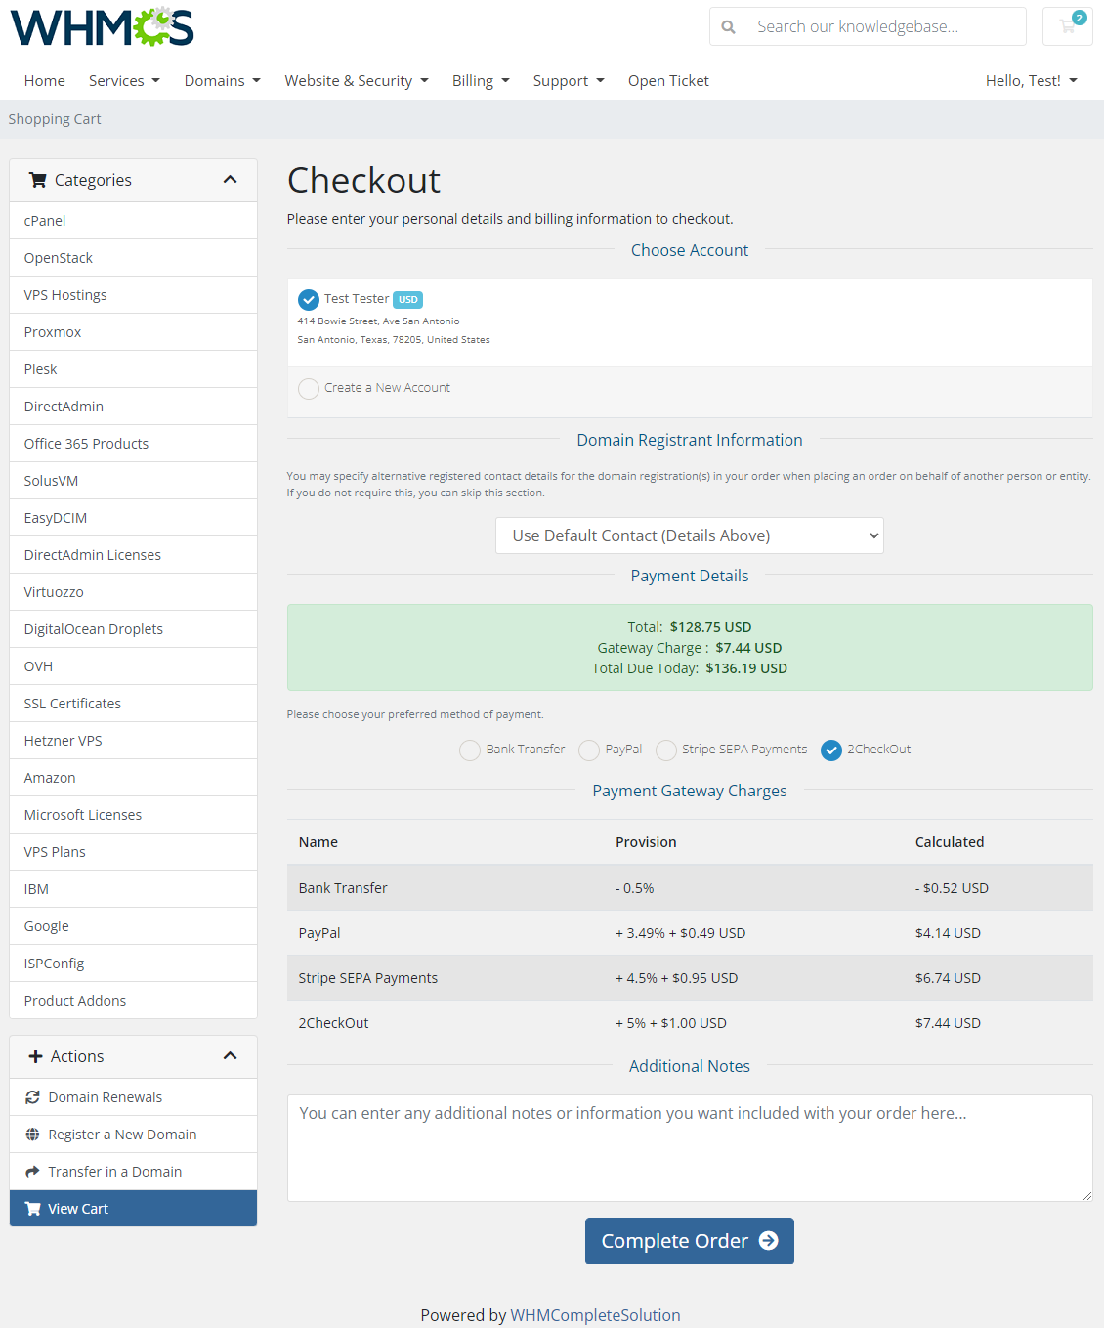The width and height of the screenshot is (1104, 1328).
Task: Click the WHMCS logo
Action: click(101, 26)
